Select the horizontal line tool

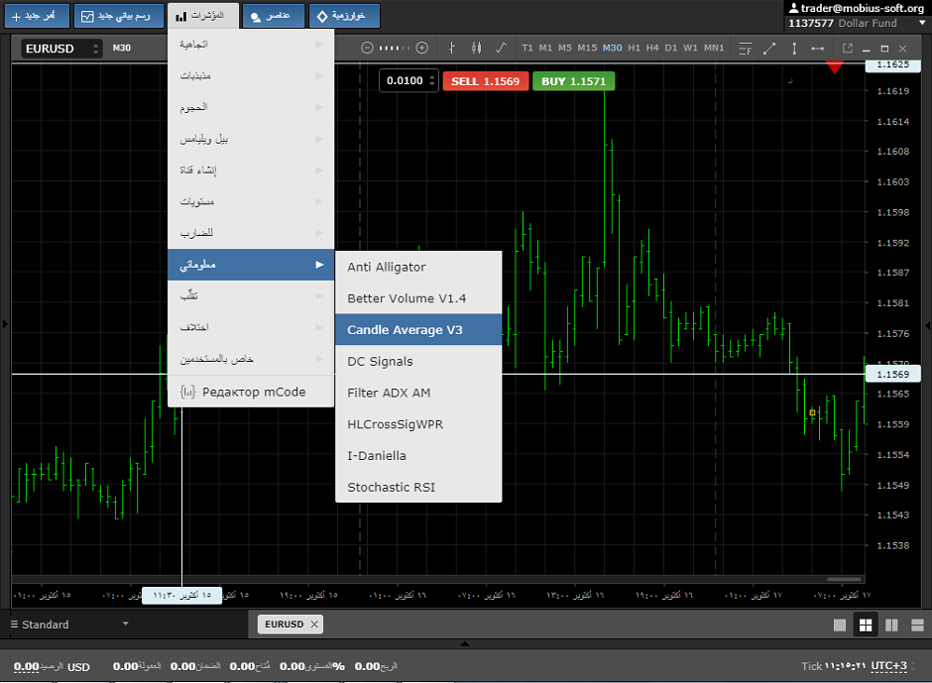point(818,49)
